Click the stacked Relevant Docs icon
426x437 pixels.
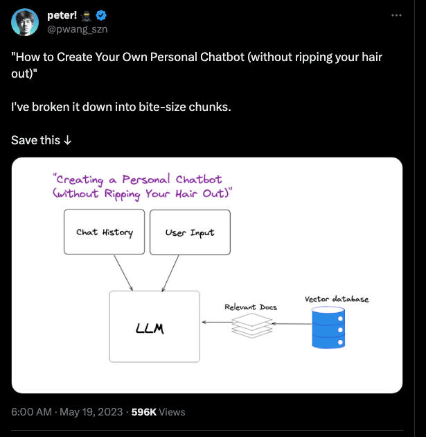tap(252, 325)
